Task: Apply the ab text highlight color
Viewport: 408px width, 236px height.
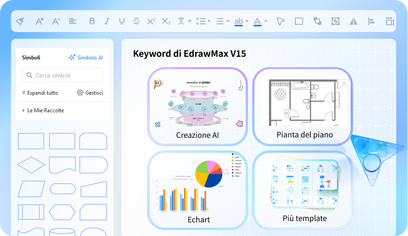Action: tap(239, 22)
